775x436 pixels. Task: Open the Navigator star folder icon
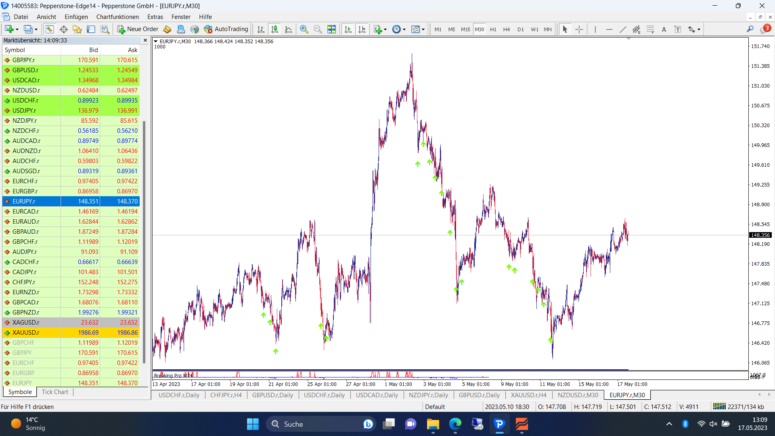point(77,29)
